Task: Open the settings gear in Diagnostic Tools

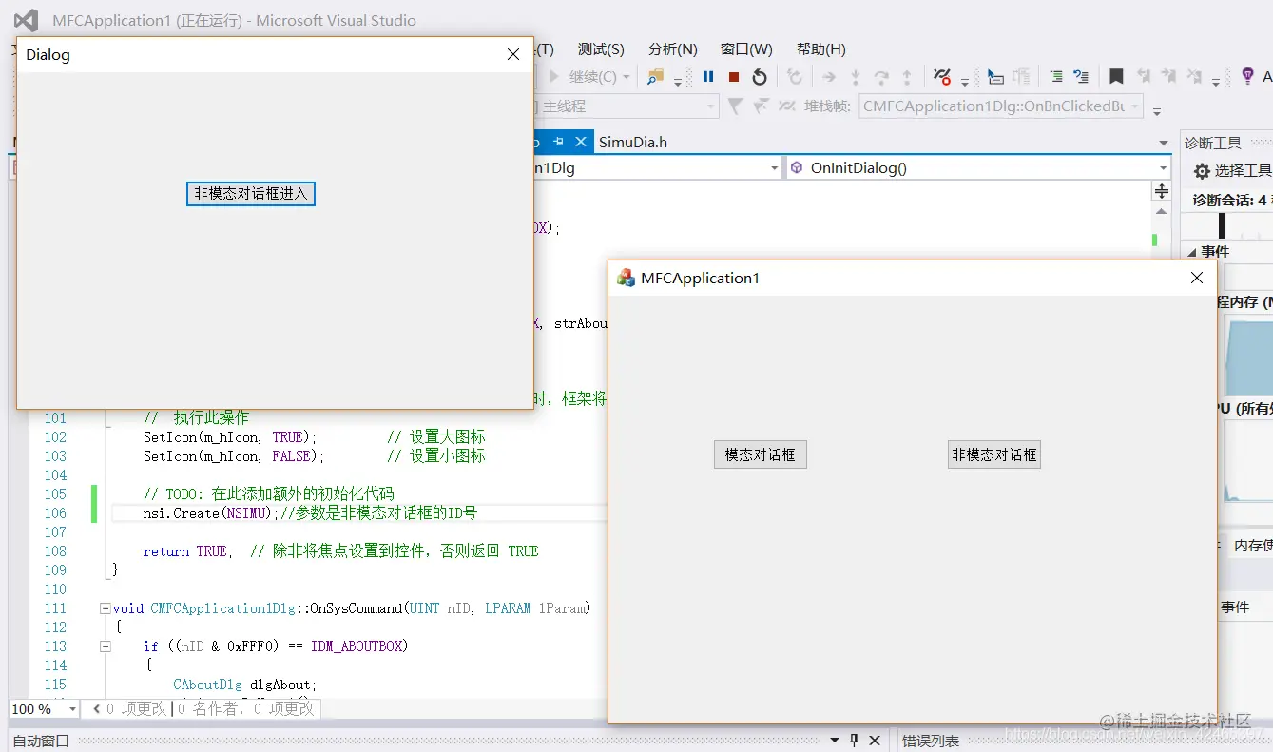Action: click(1202, 171)
